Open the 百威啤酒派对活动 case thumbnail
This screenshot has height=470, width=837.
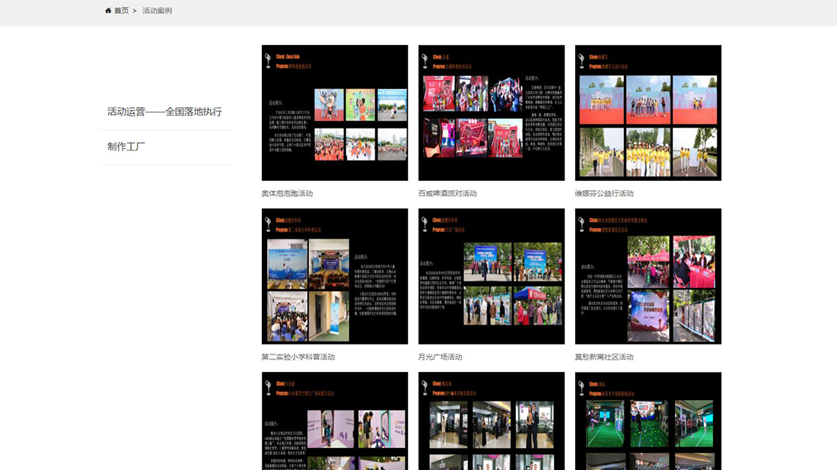tap(491, 113)
